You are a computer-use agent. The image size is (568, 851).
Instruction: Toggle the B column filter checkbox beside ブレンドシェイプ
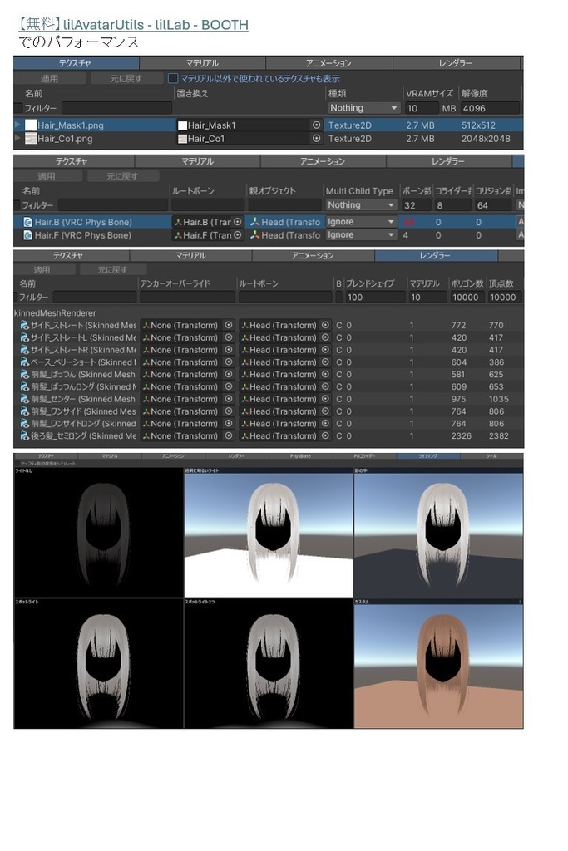pyautogui.click(x=338, y=297)
